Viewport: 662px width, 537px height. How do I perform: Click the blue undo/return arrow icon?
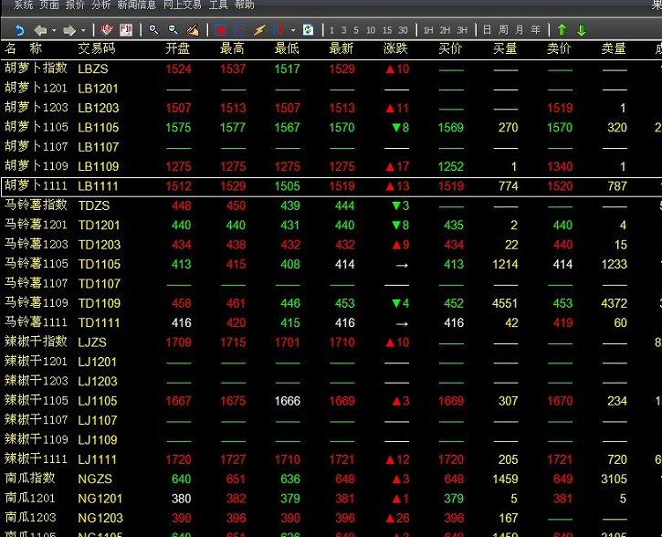[20, 30]
